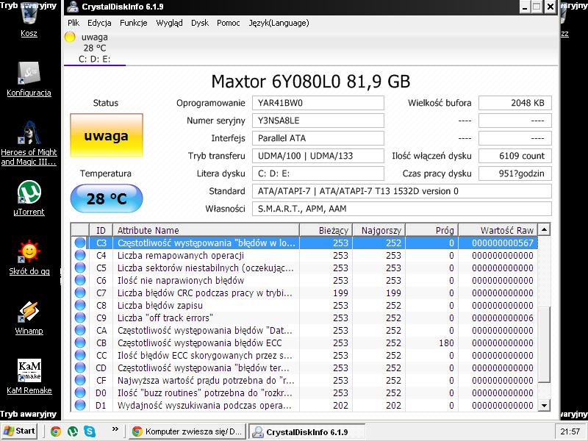
Task: Click the buffer size field 2048 KB
Action: pos(515,103)
